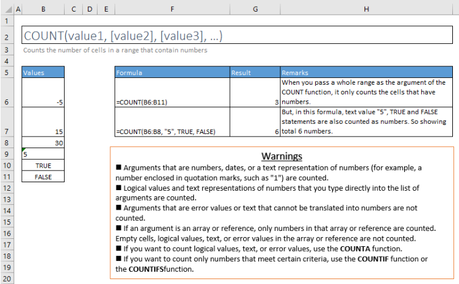Select column H header

tap(366, 9)
